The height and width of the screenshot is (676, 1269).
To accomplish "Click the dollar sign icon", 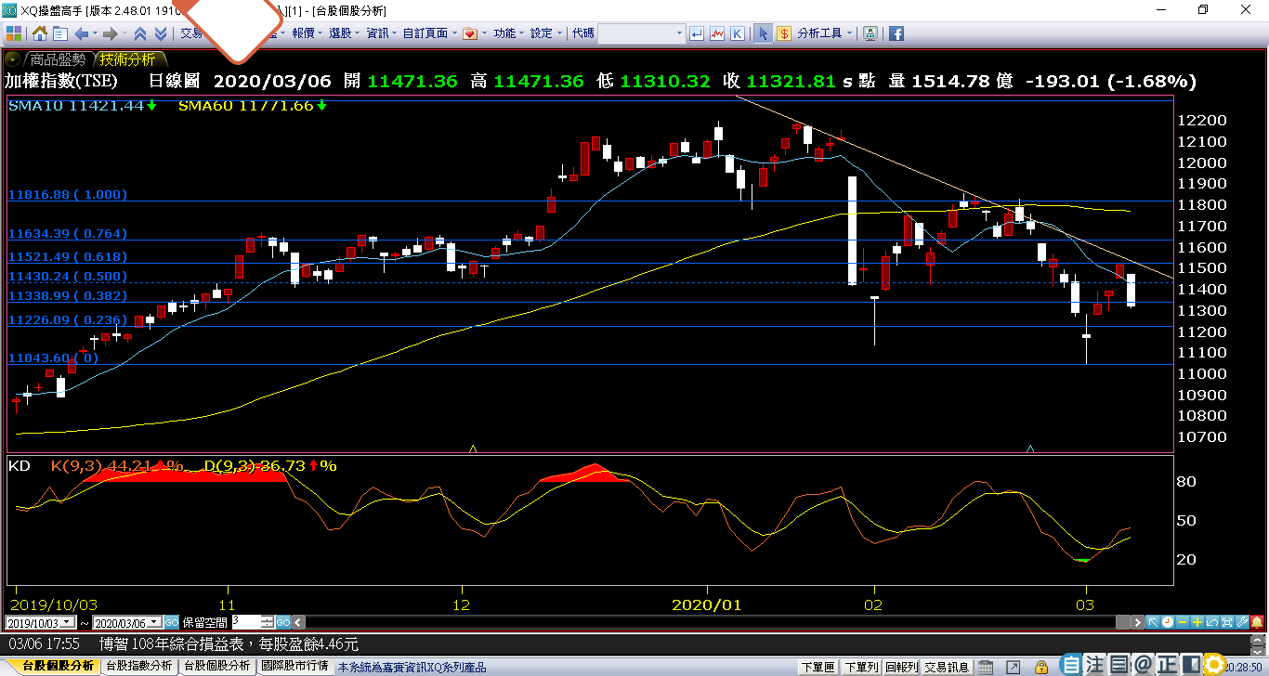I will (784, 33).
